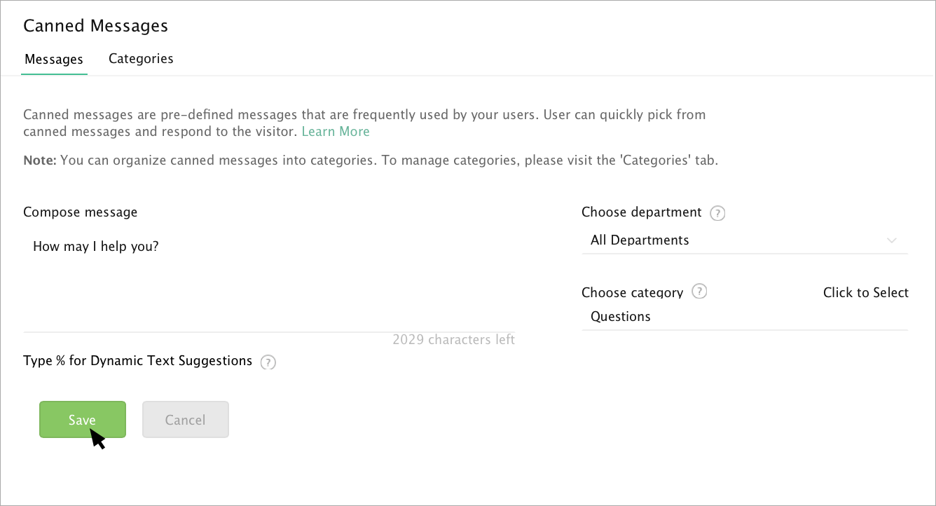This screenshot has width=936, height=506.
Task: Click the Compose message label
Action: [x=81, y=212]
